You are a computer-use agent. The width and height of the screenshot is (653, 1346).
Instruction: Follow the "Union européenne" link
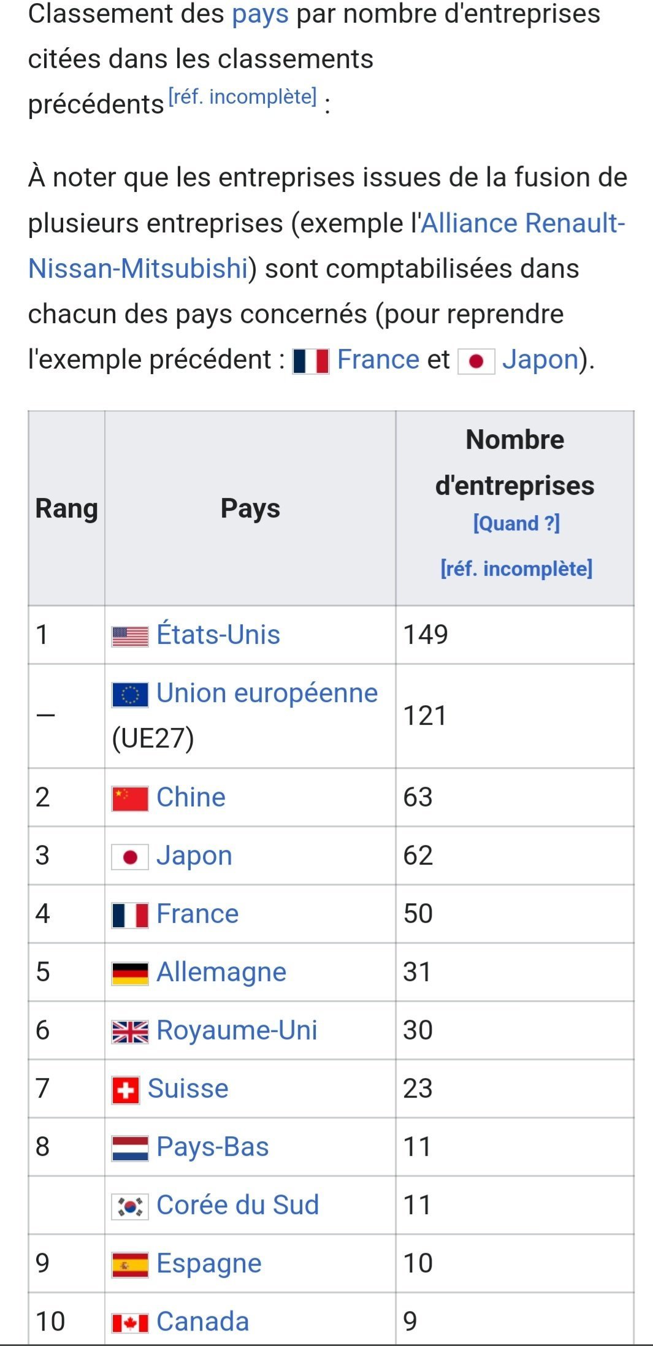[267, 694]
